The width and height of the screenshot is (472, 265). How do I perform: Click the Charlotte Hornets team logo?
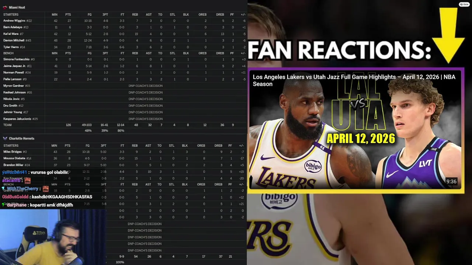pyautogui.click(x=5, y=138)
